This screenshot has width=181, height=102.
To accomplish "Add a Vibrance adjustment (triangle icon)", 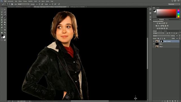I will [x=167, y=23].
